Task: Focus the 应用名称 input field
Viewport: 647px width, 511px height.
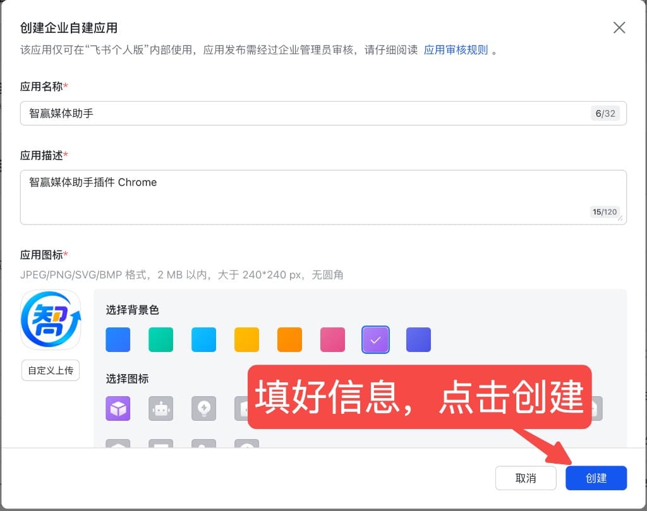Action: click(x=323, y=114)
